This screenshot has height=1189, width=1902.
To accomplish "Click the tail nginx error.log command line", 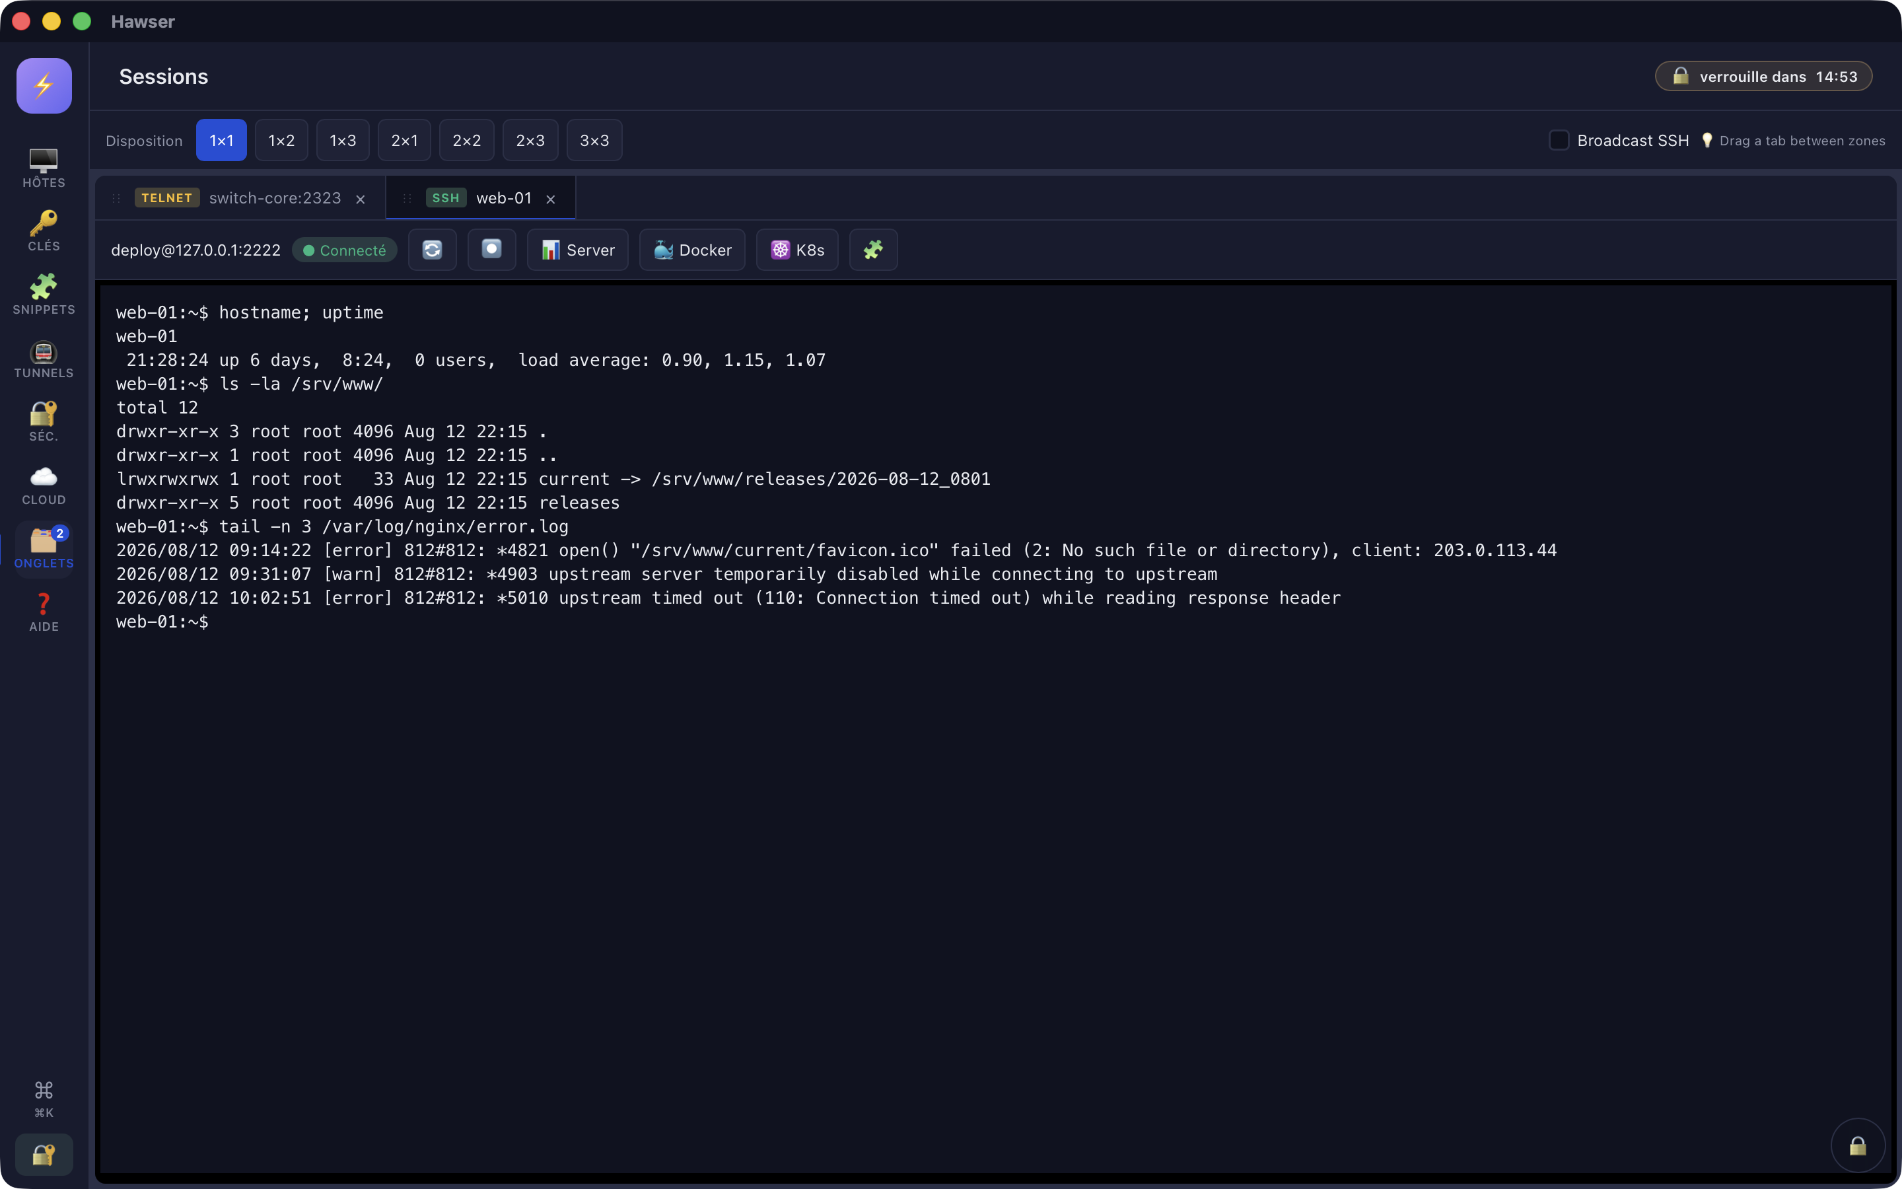I will click(x=342, y=527).
